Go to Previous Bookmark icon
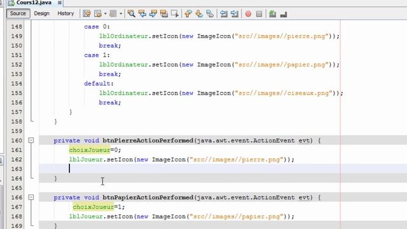This screenshot has height=229, width=407. pyautogui.click(x=188, y=13)
